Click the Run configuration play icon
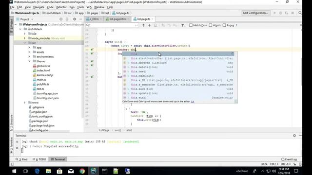Screen dimensions: 312x175 click(274, 13)
